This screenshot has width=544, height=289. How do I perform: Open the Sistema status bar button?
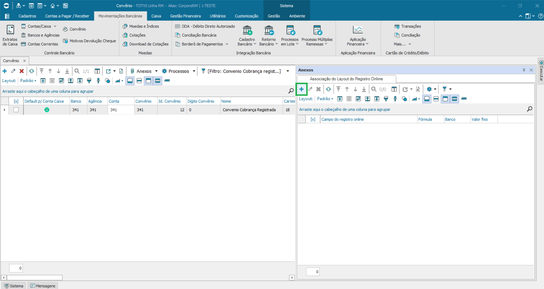point(14,286)
